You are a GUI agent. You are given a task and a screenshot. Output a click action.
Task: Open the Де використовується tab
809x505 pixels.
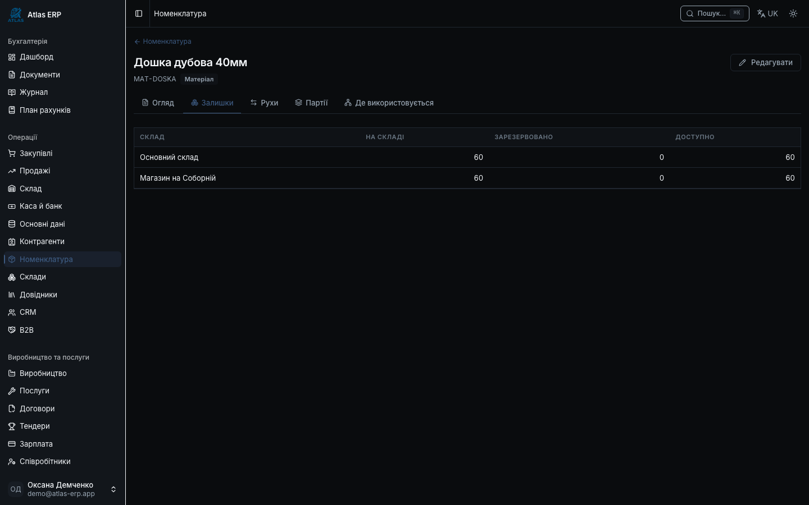(x=389, y=103)
